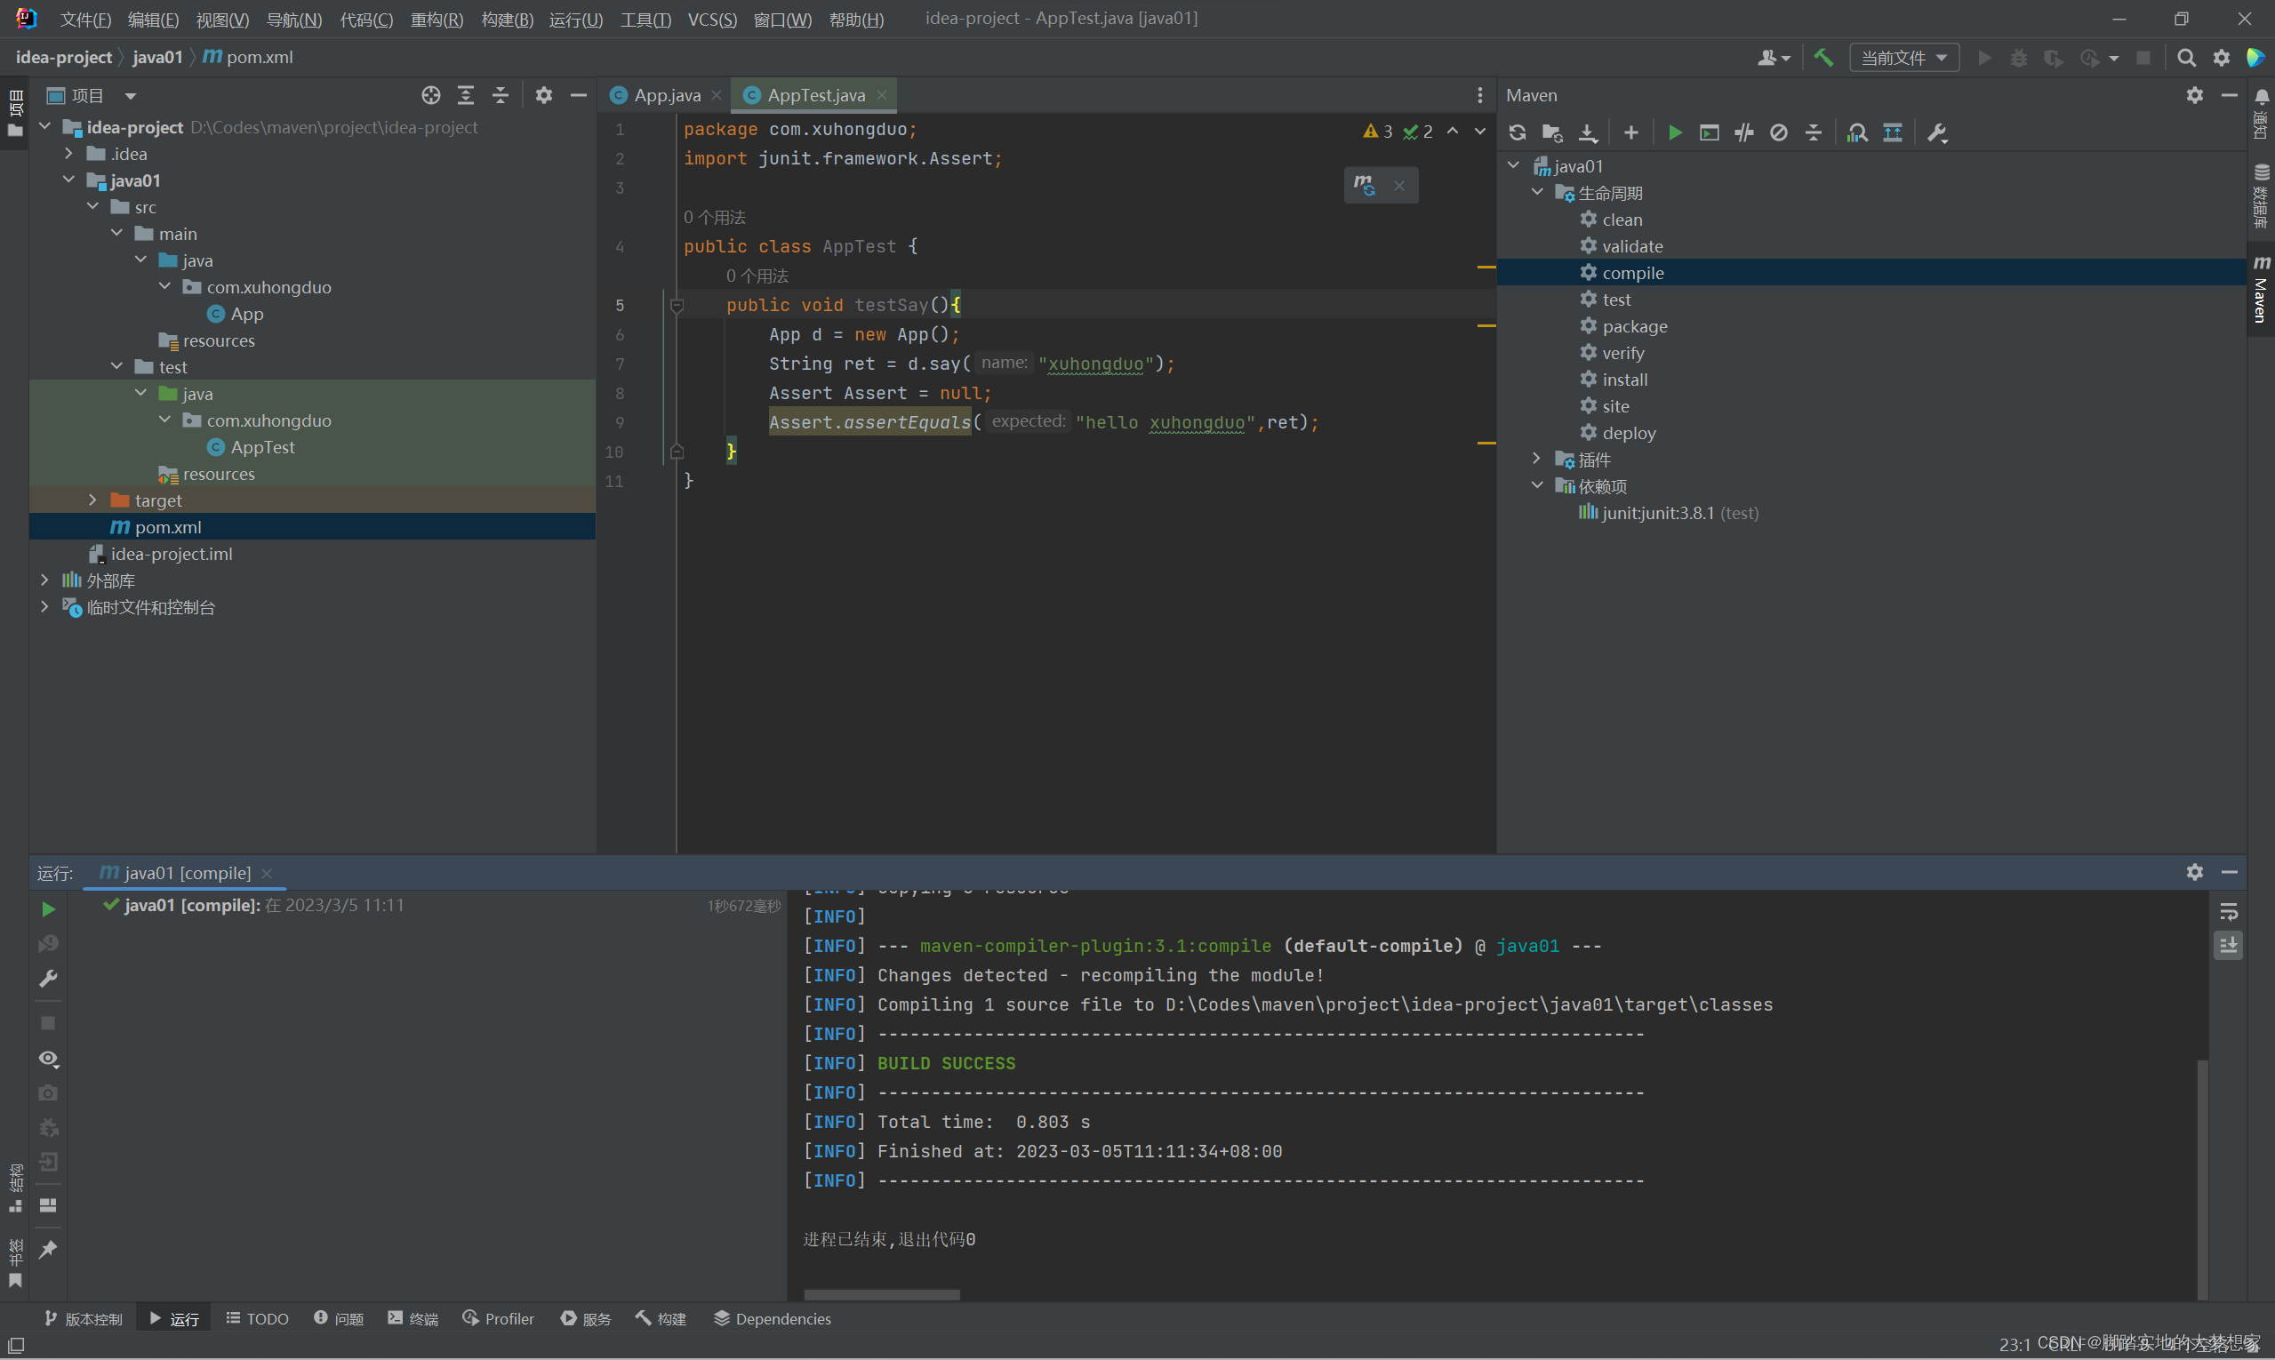2275x1360 pixels.
Task: Collapse 生命周期 lifecycle node
Action: coord(1537,193)
